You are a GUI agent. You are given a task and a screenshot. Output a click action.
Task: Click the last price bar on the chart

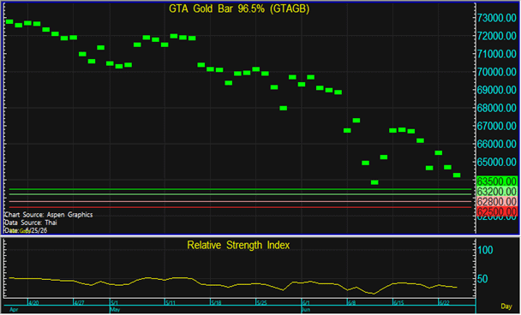457,175
